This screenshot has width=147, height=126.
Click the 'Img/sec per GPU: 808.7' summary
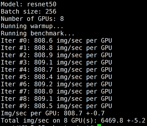[x=41, y=113]
